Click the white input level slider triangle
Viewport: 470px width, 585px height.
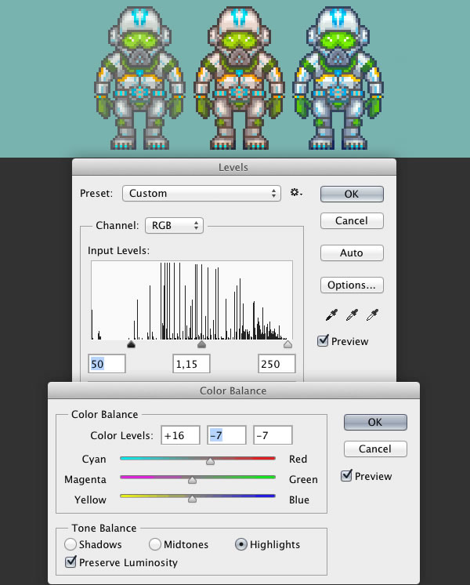coord(287,343)
